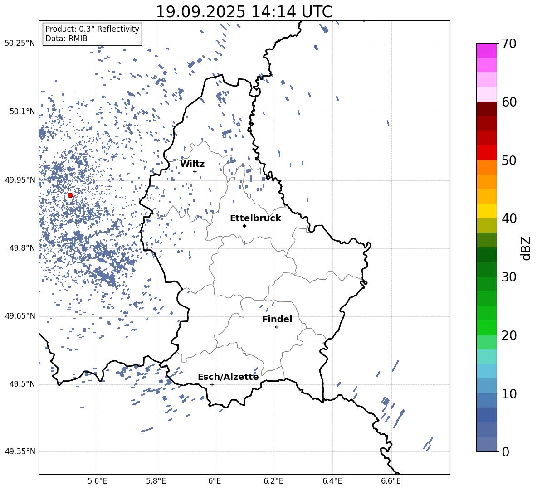Select the 'Ettelbruck' city label
Screen dimensions: 537x490
[x=255, y=218]
